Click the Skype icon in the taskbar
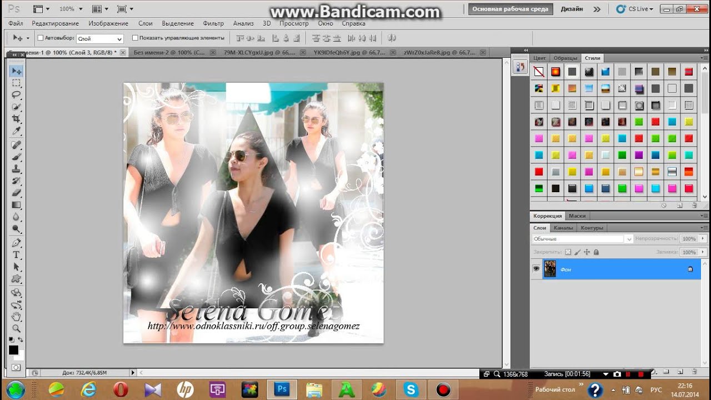Screen dimensions: 711x400 point(411,389)
